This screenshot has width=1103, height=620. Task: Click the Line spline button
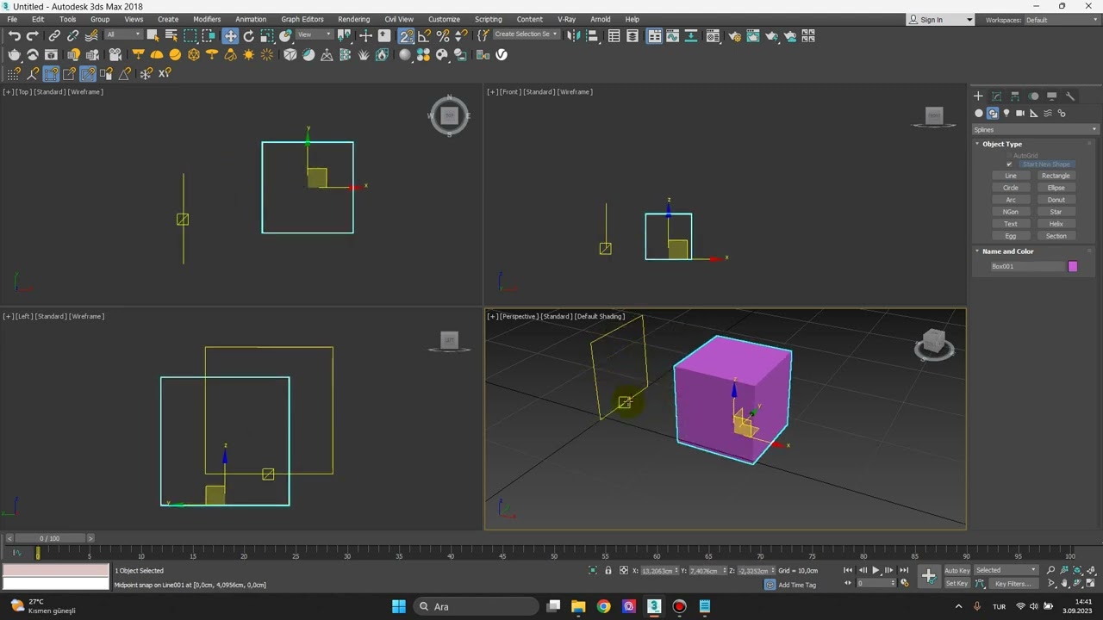click(x=1011, y=176)
